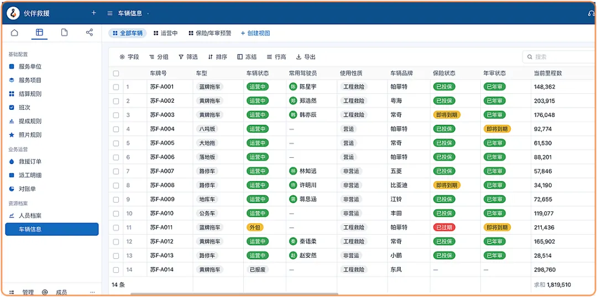This screenshot has height=297, width=597.
Task: Click the headset support icon
Action: pyautogui.click(x=591, y=13)
